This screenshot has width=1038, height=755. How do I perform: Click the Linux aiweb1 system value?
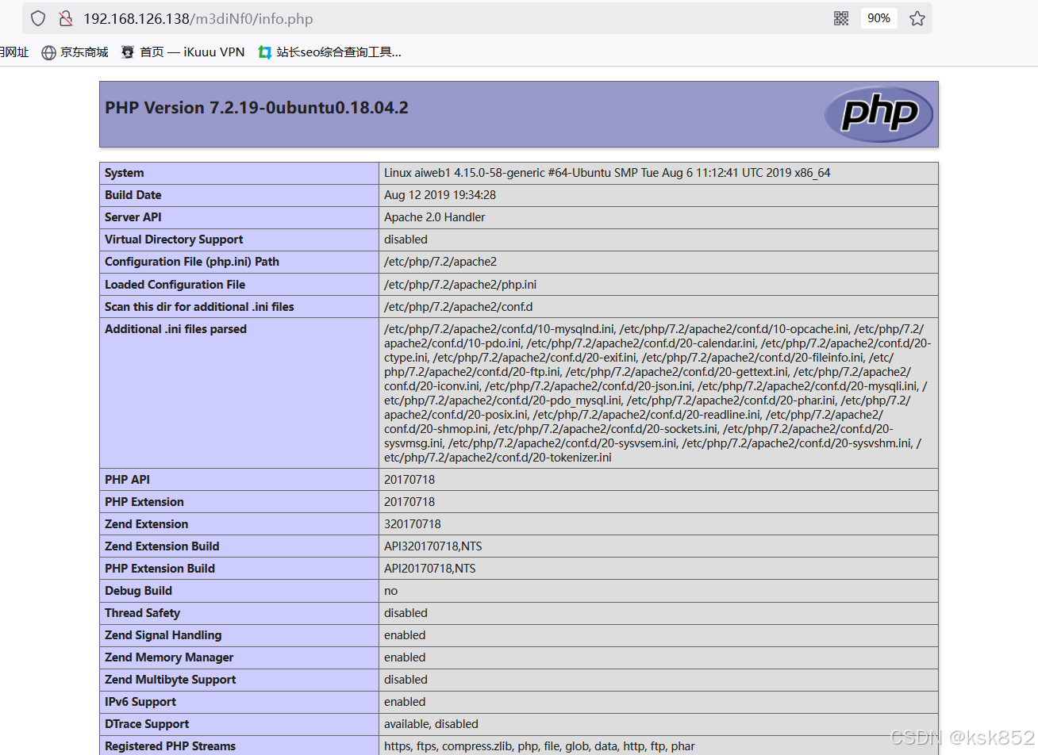[x=607, y=173]
